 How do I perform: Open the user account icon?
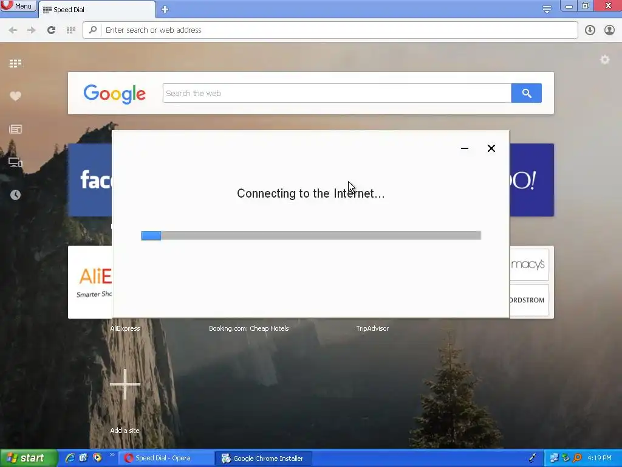tap(609, 30)
